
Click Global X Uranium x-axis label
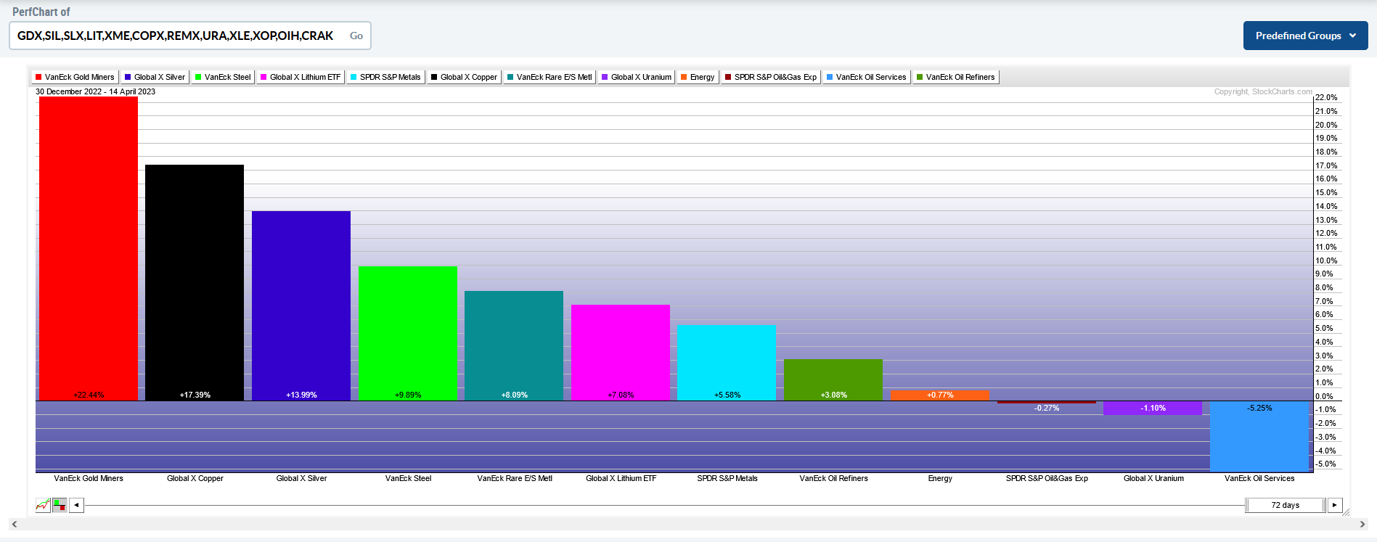[1153, 478]
